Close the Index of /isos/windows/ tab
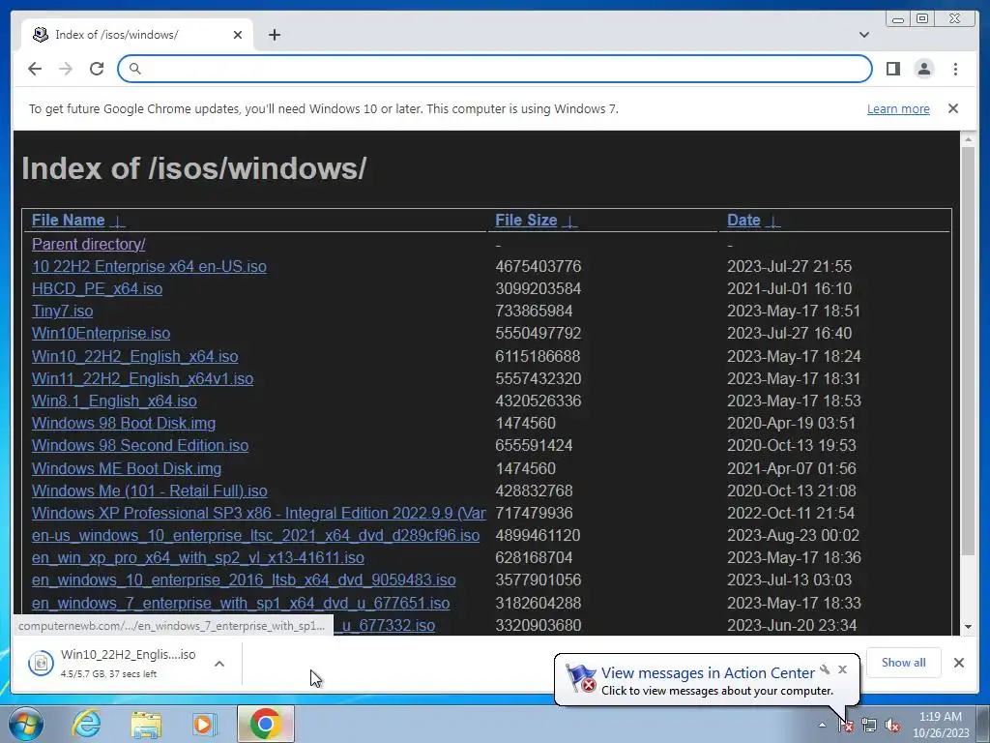The width and height of the screenshot is (990, 743). click(238, 35)
